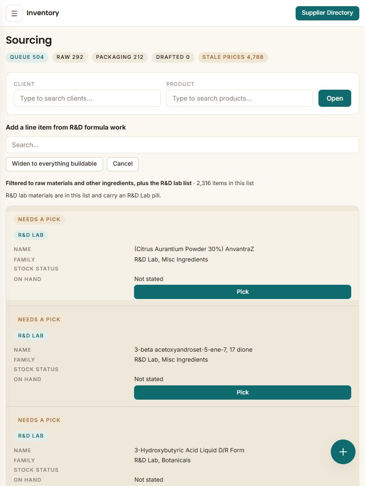Filter by PACKAGING 212 pill
The width and height of the screenshot is (365, 486).
pos(119,57)
